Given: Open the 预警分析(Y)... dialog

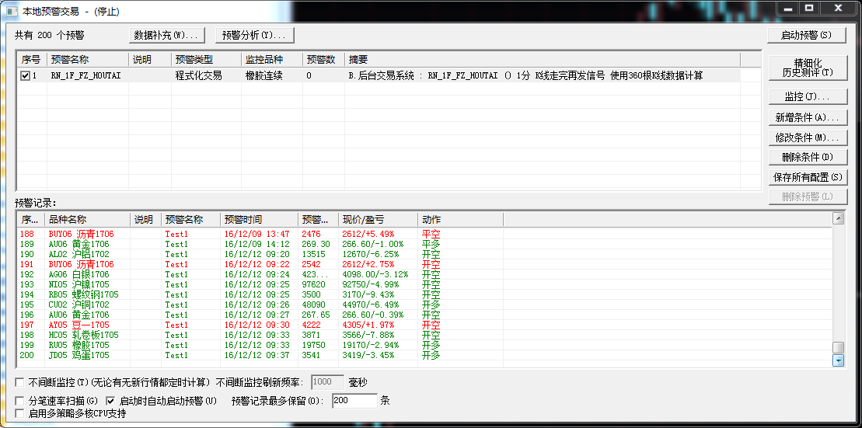Looking at the screenshot, I should (254, 35).
